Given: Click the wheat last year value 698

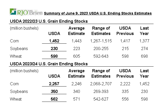Looking at the screenshot, I should tap(144, 56).
